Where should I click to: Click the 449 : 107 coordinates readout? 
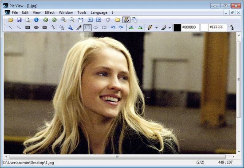[225, 162]
